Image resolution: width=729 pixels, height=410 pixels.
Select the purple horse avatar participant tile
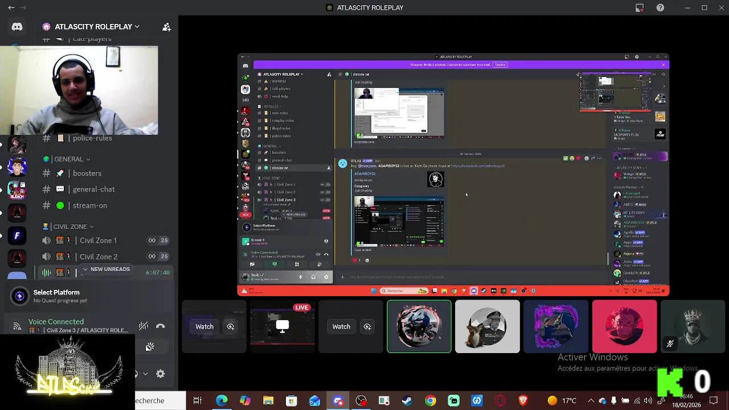coord(556,326)
